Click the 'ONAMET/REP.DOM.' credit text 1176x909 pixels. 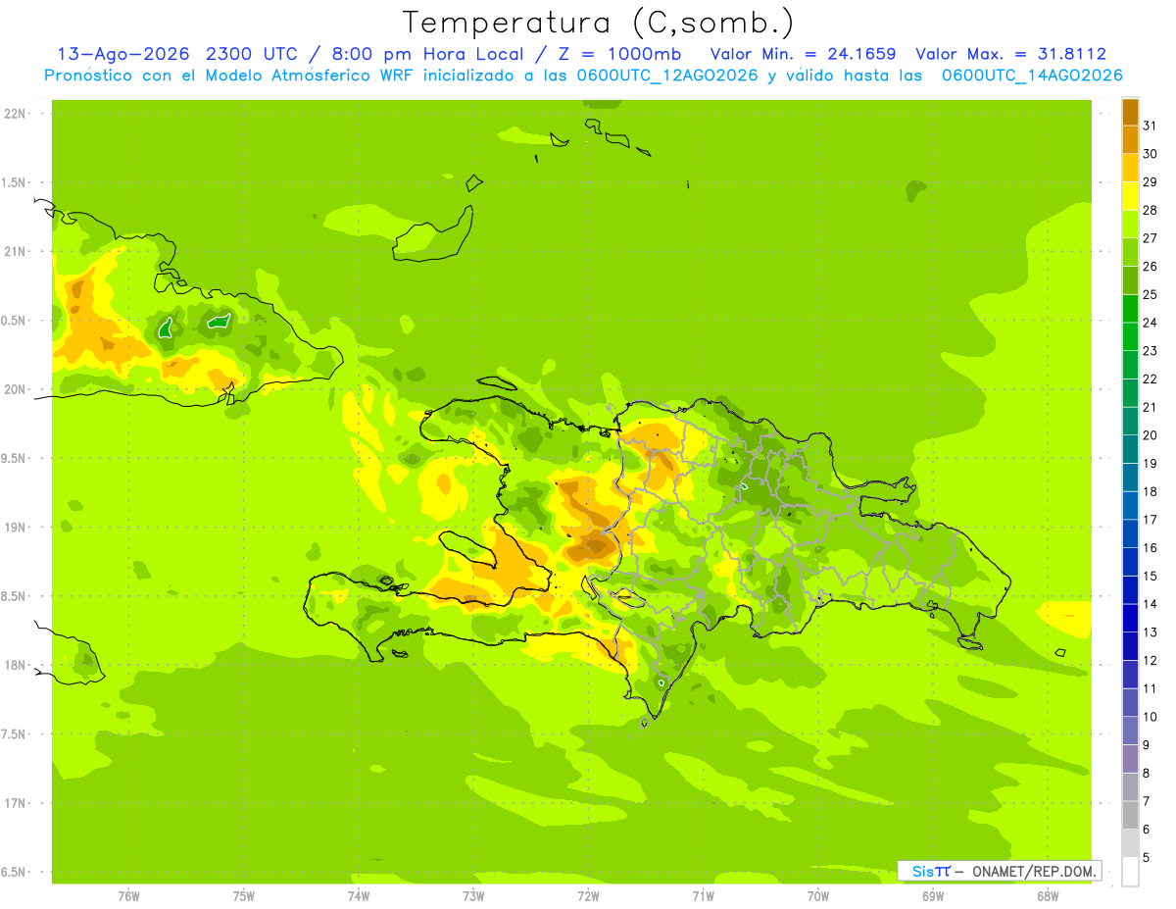(1033, 871)
